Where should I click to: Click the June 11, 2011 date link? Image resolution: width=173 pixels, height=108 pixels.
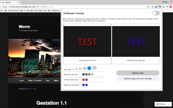[31, 89]
